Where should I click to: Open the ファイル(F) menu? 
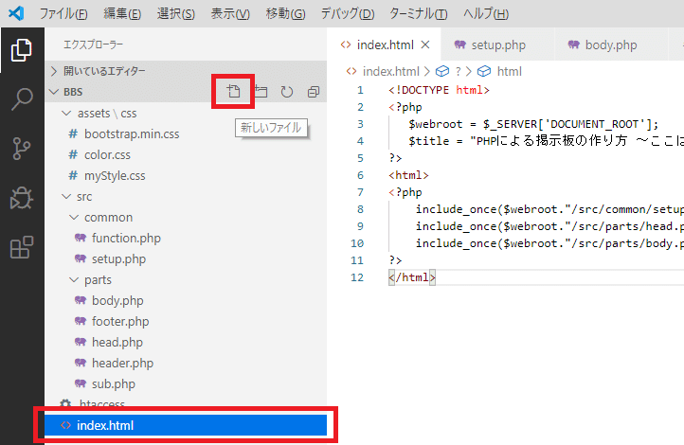pos(63,13)
